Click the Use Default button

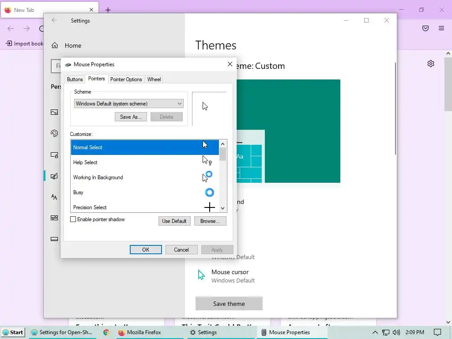point(174,221)
